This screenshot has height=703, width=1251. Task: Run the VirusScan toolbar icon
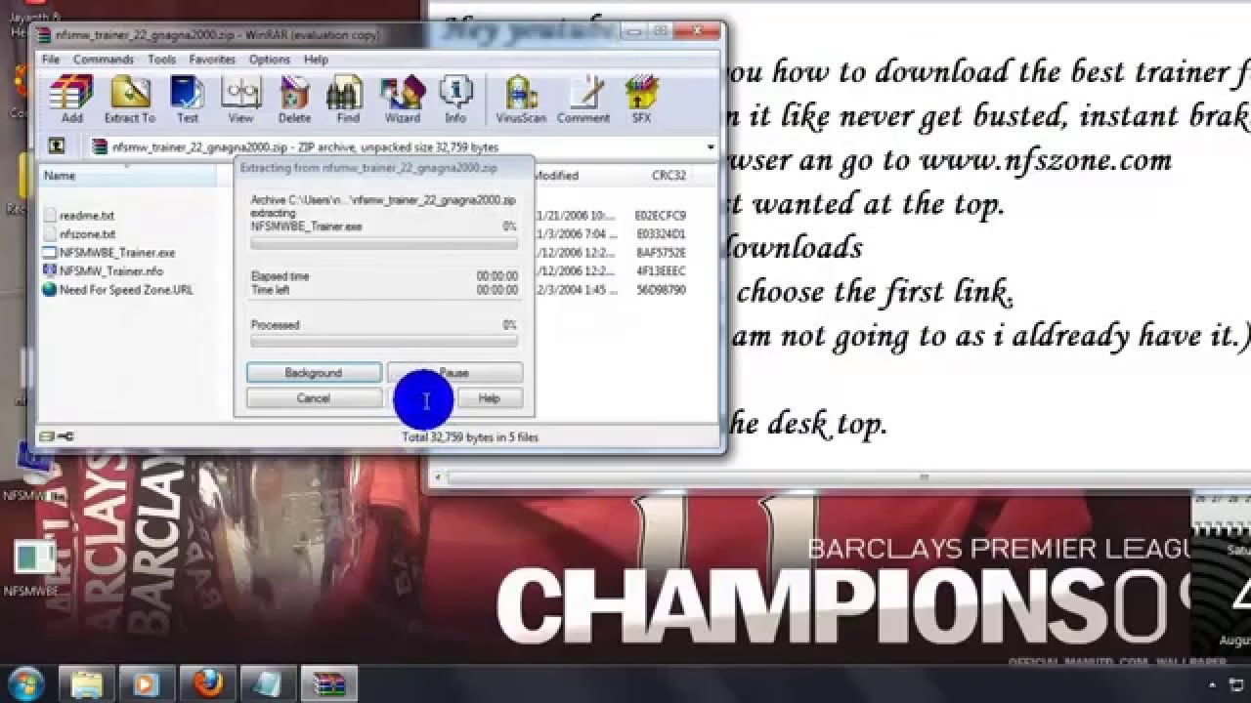point(522,100)
